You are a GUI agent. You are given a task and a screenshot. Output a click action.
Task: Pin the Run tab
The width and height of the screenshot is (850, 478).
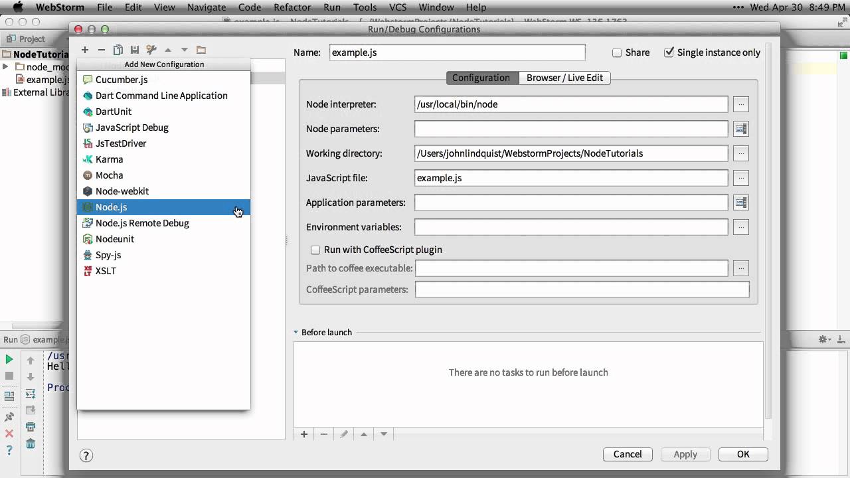coord(9,417)
